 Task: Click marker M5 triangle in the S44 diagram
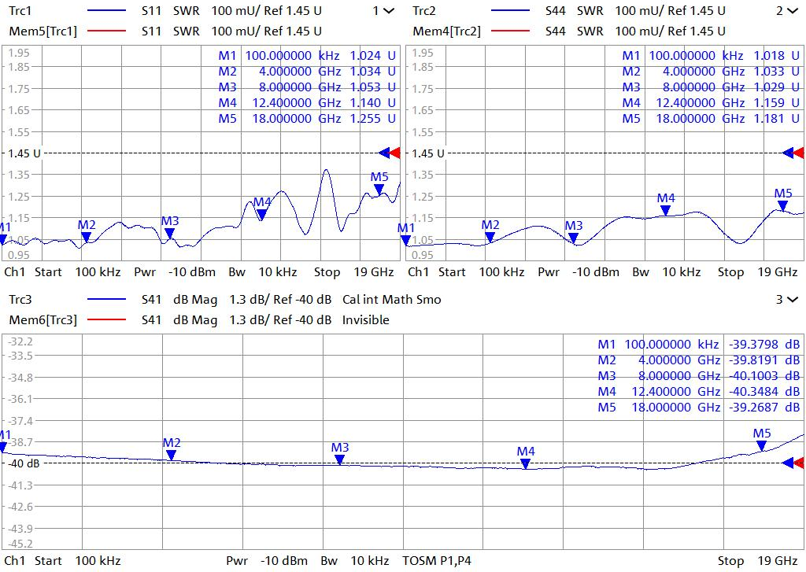pos(782,205)
